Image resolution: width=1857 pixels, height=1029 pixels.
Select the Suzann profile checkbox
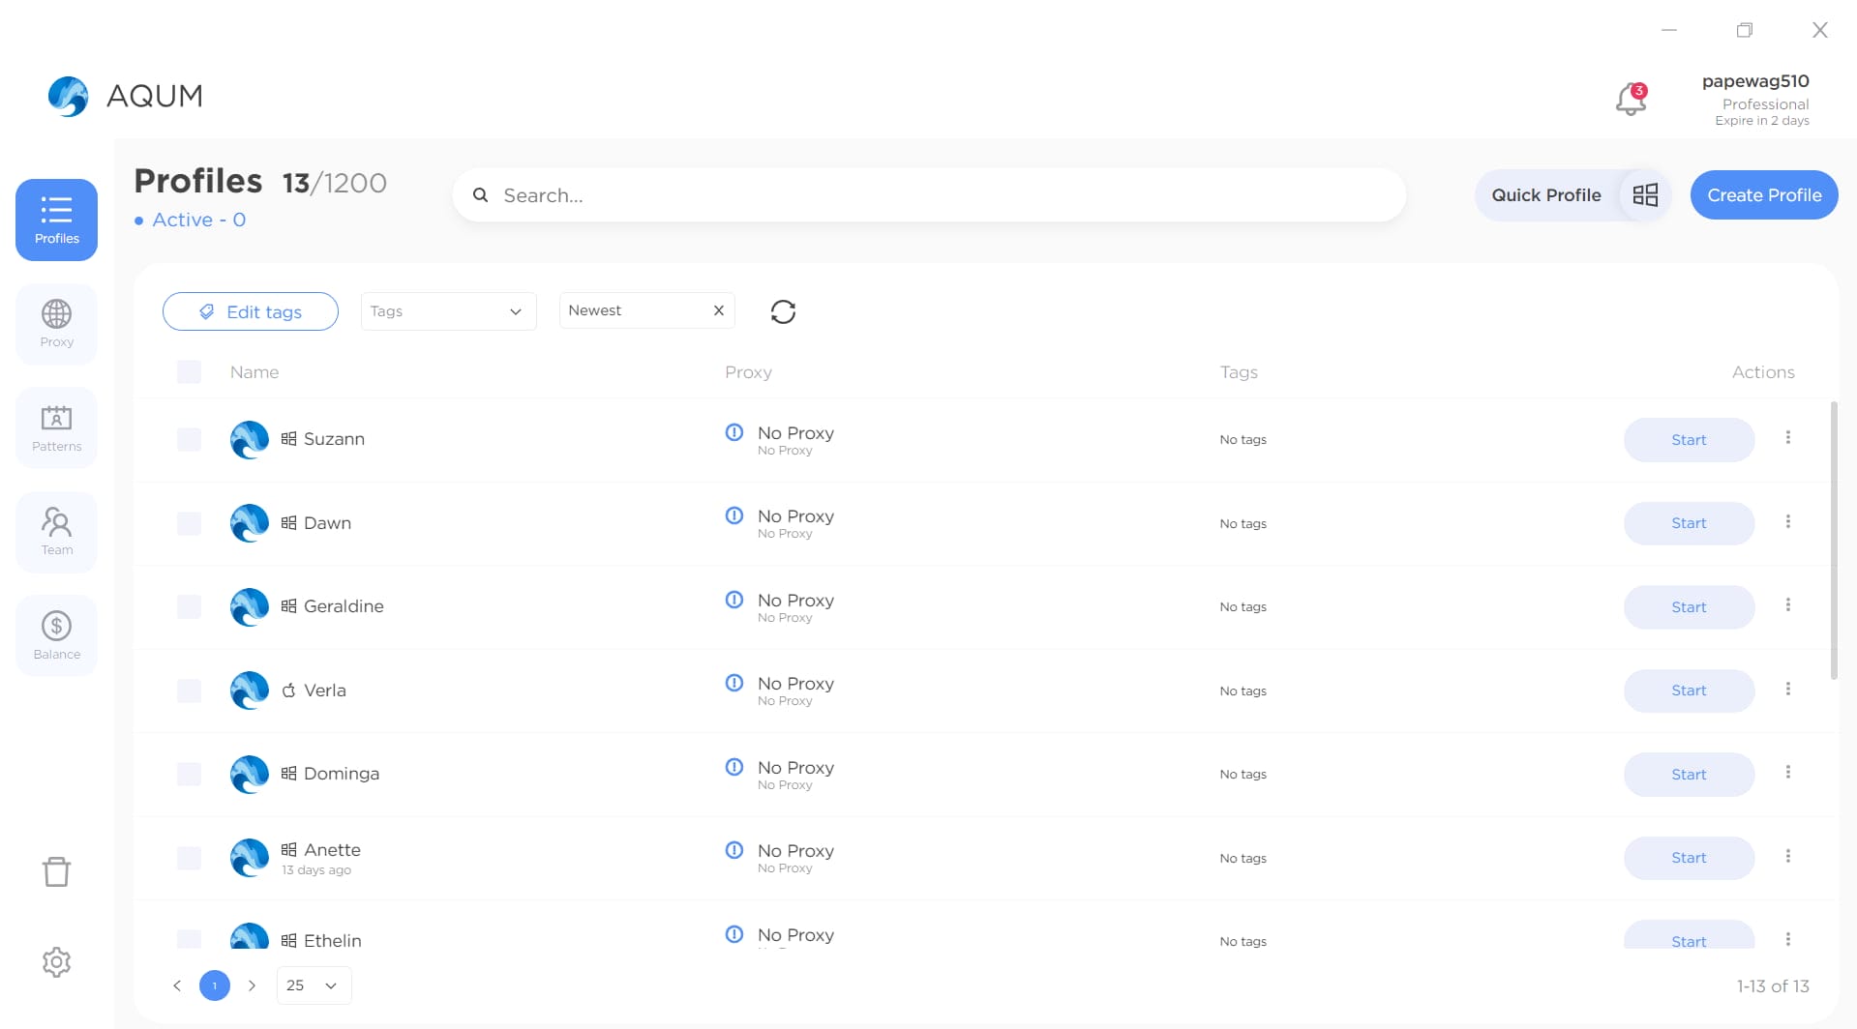pyautogui.click(x=189, y=439)
